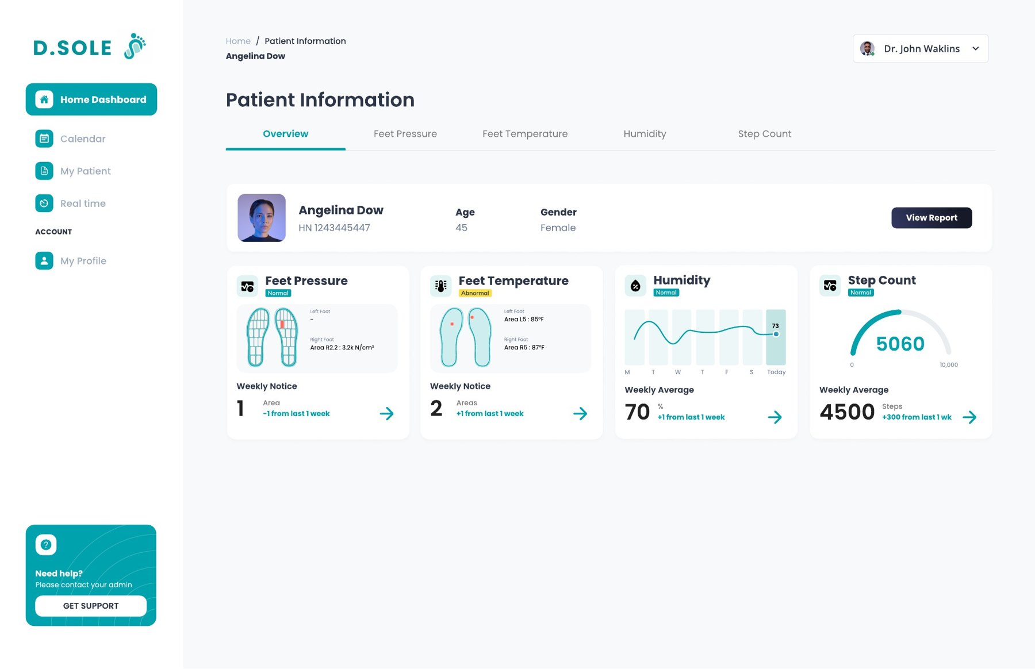The height and width of the screenshot is (669, 1035).
Task: Click Dr. John Waklins avatar
Action: coord(867,49)
